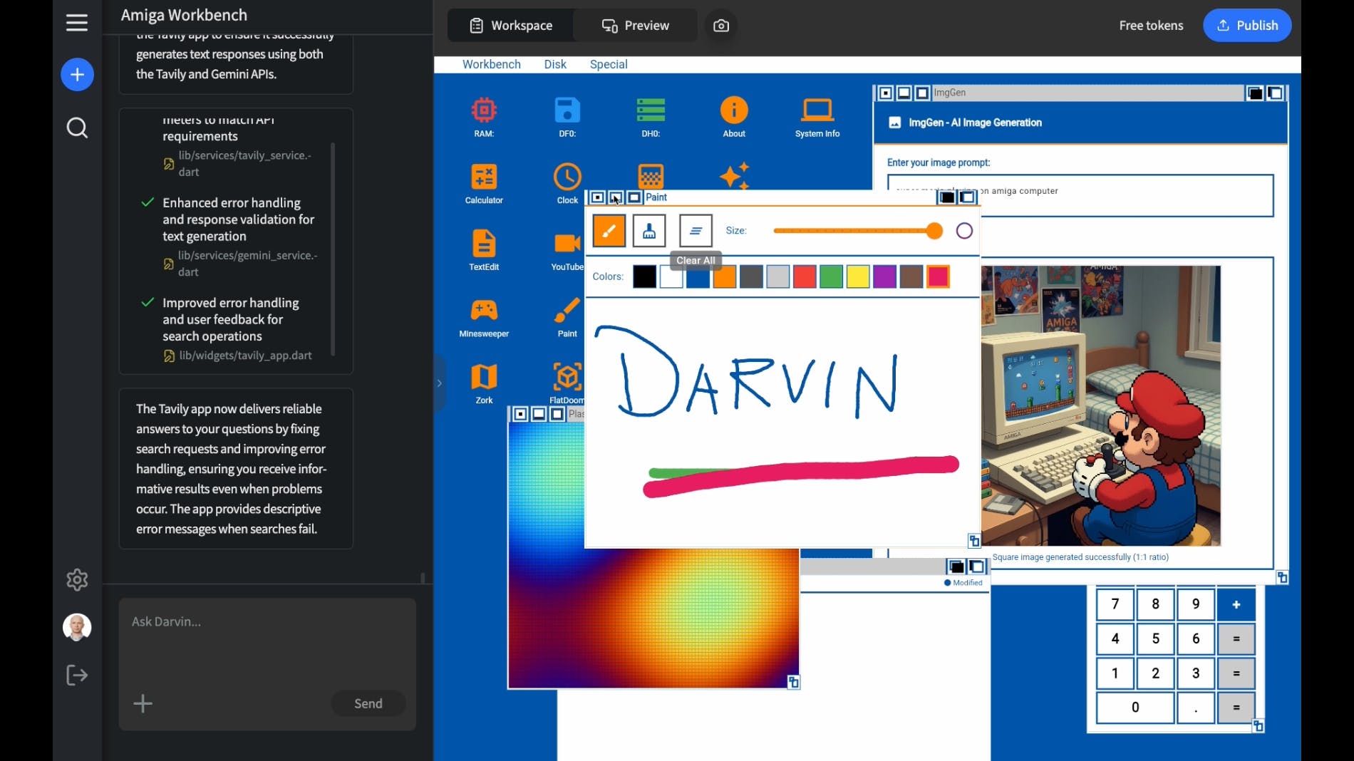Open the DF0: floppy disk icon
The width and height of the screenshot is (1354, 761).
click(567, 116)
